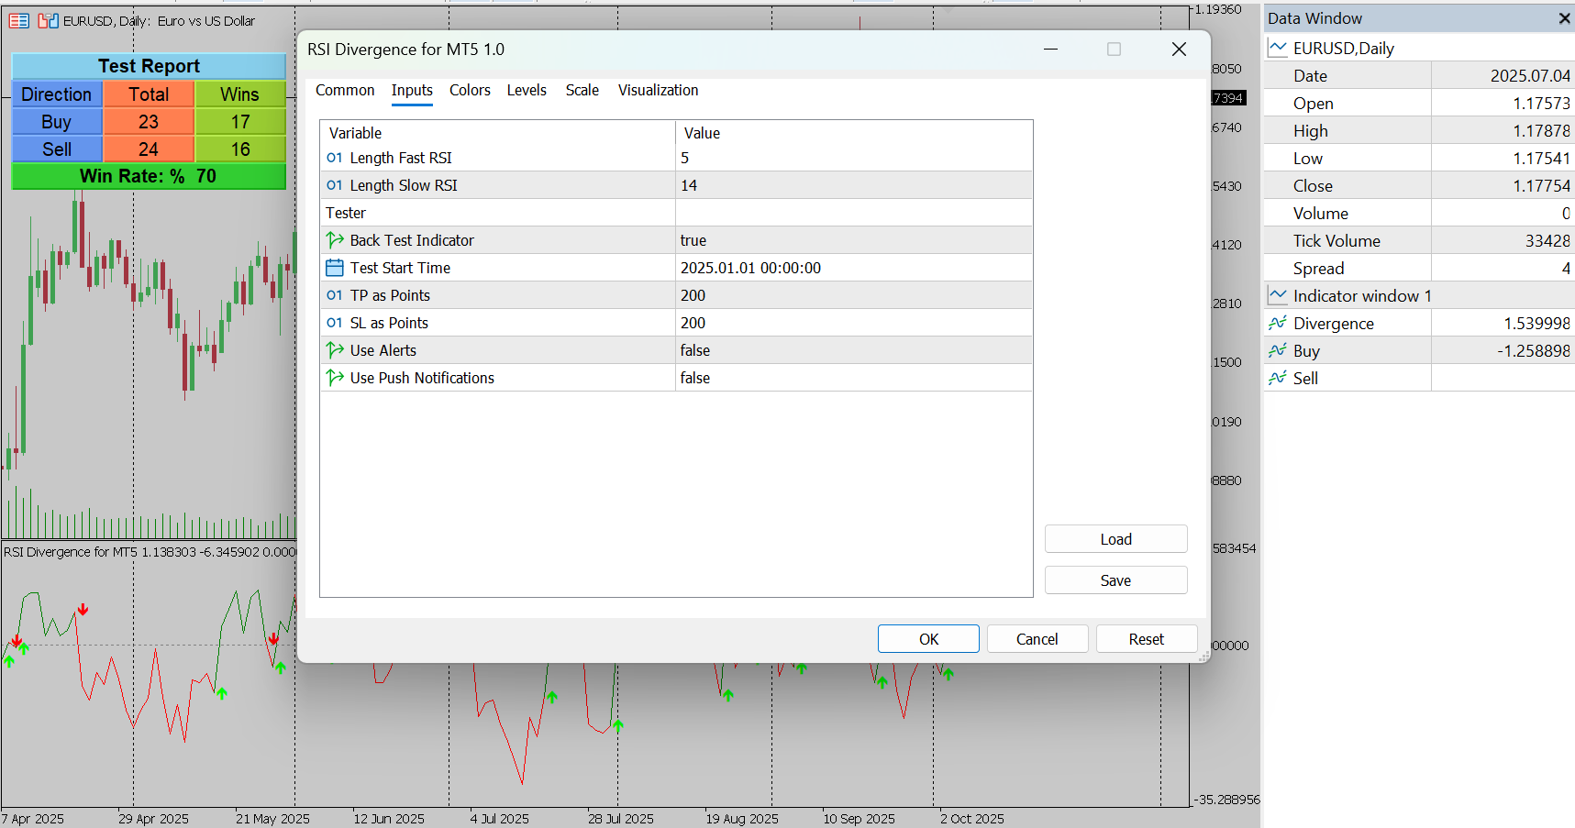Screen dimensions: 1575x828
Task: Switch to the Levels tab
Action: click(527, 90)
